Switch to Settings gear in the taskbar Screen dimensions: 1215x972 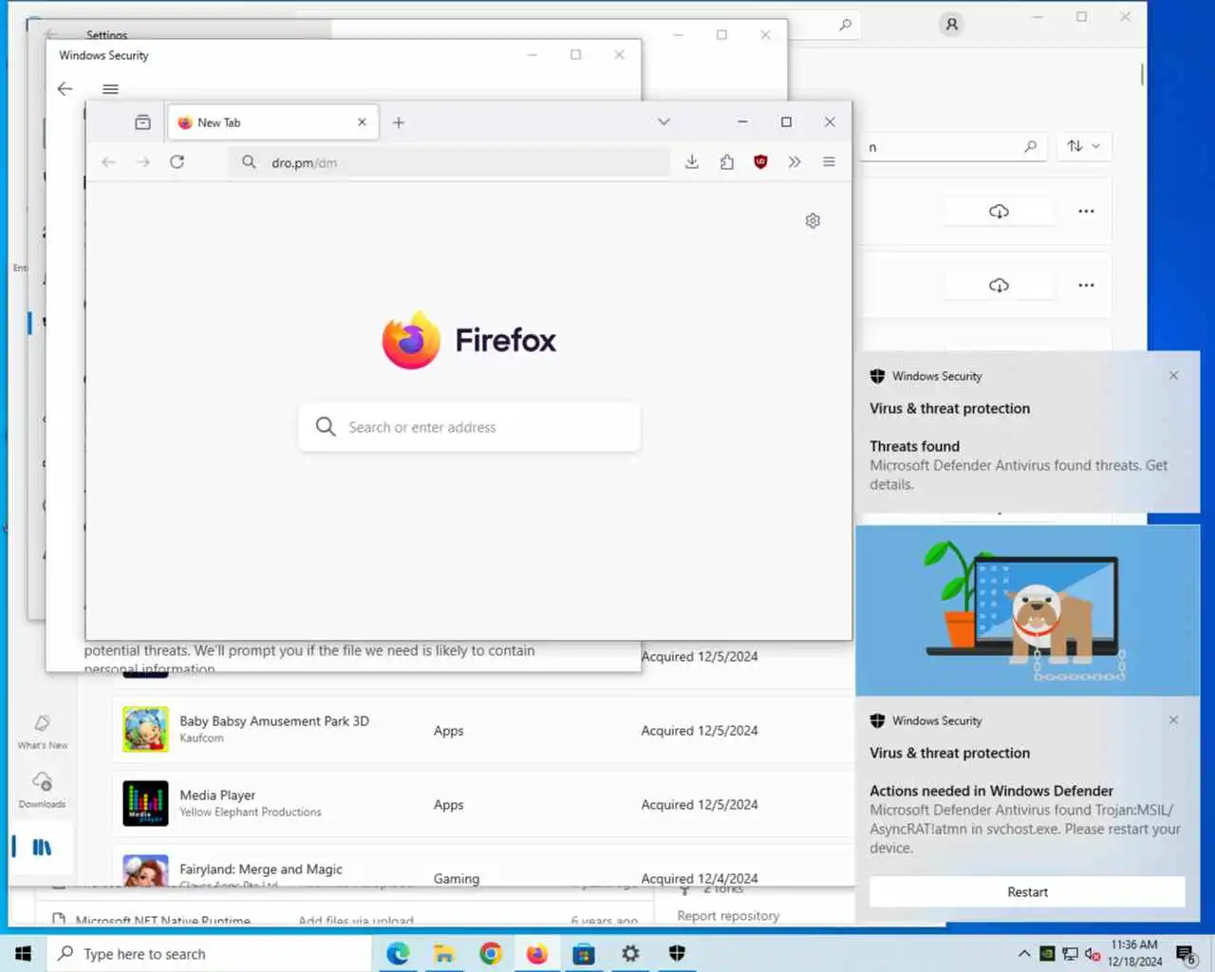[630, 953]
